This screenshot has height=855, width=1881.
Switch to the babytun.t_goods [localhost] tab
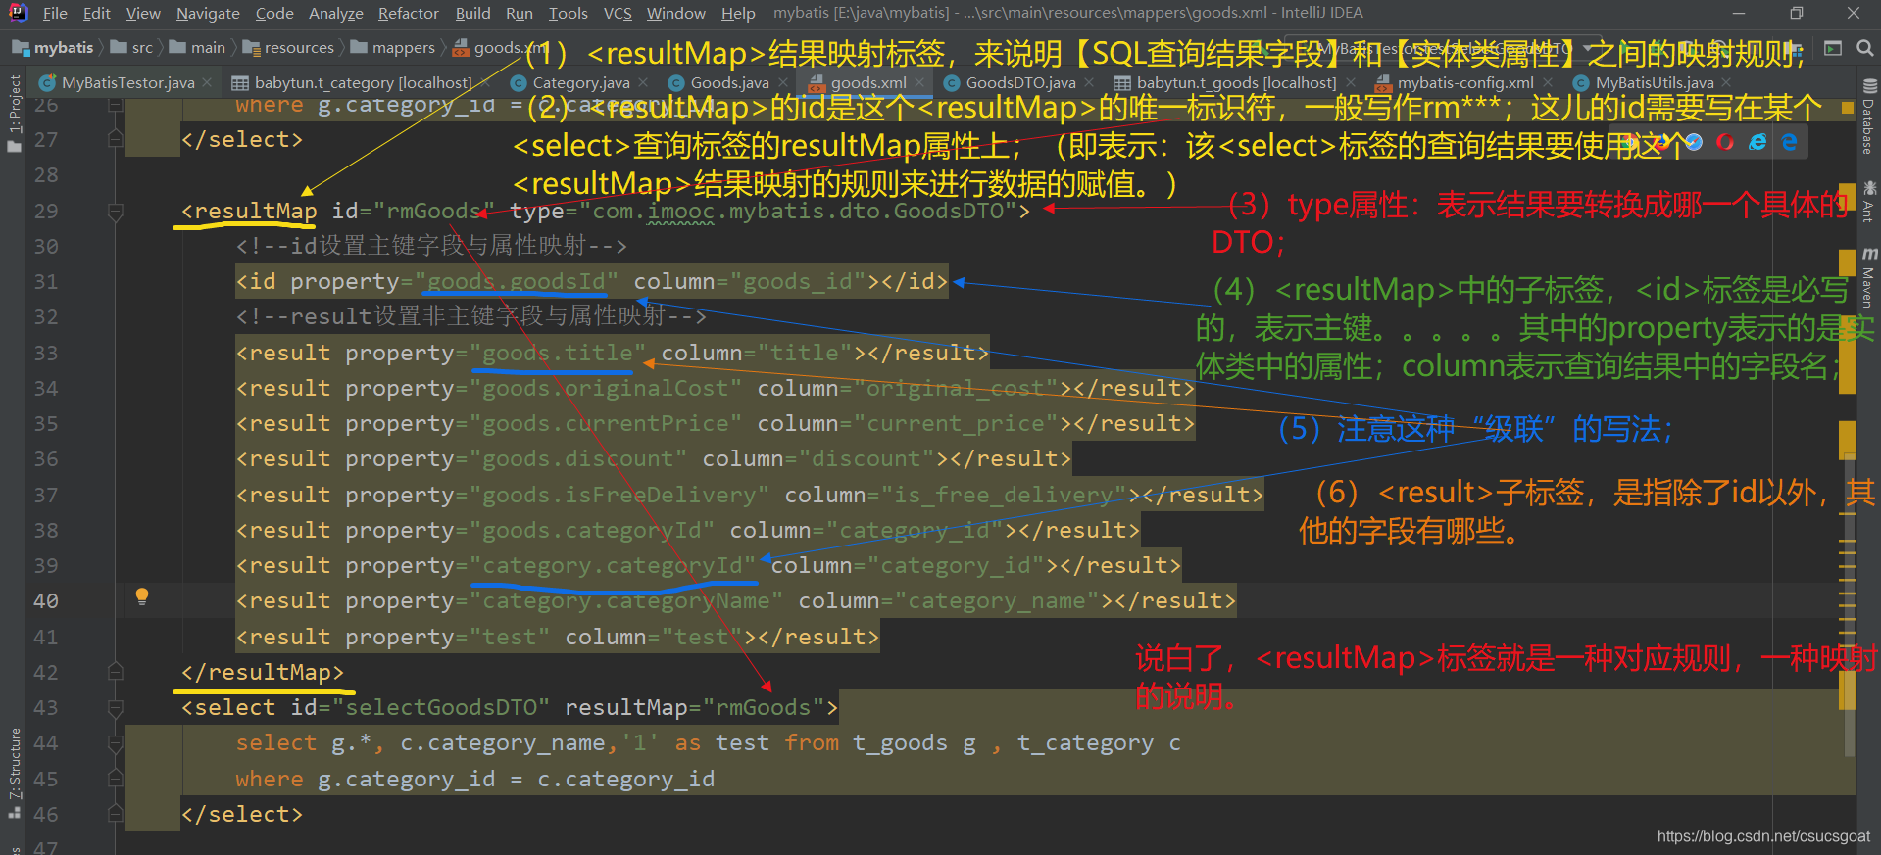click(1236, 83)
